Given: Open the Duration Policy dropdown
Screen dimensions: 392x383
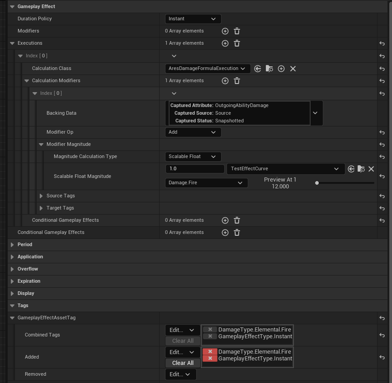Looking at the screenshot, I should [x=193, y=19].
